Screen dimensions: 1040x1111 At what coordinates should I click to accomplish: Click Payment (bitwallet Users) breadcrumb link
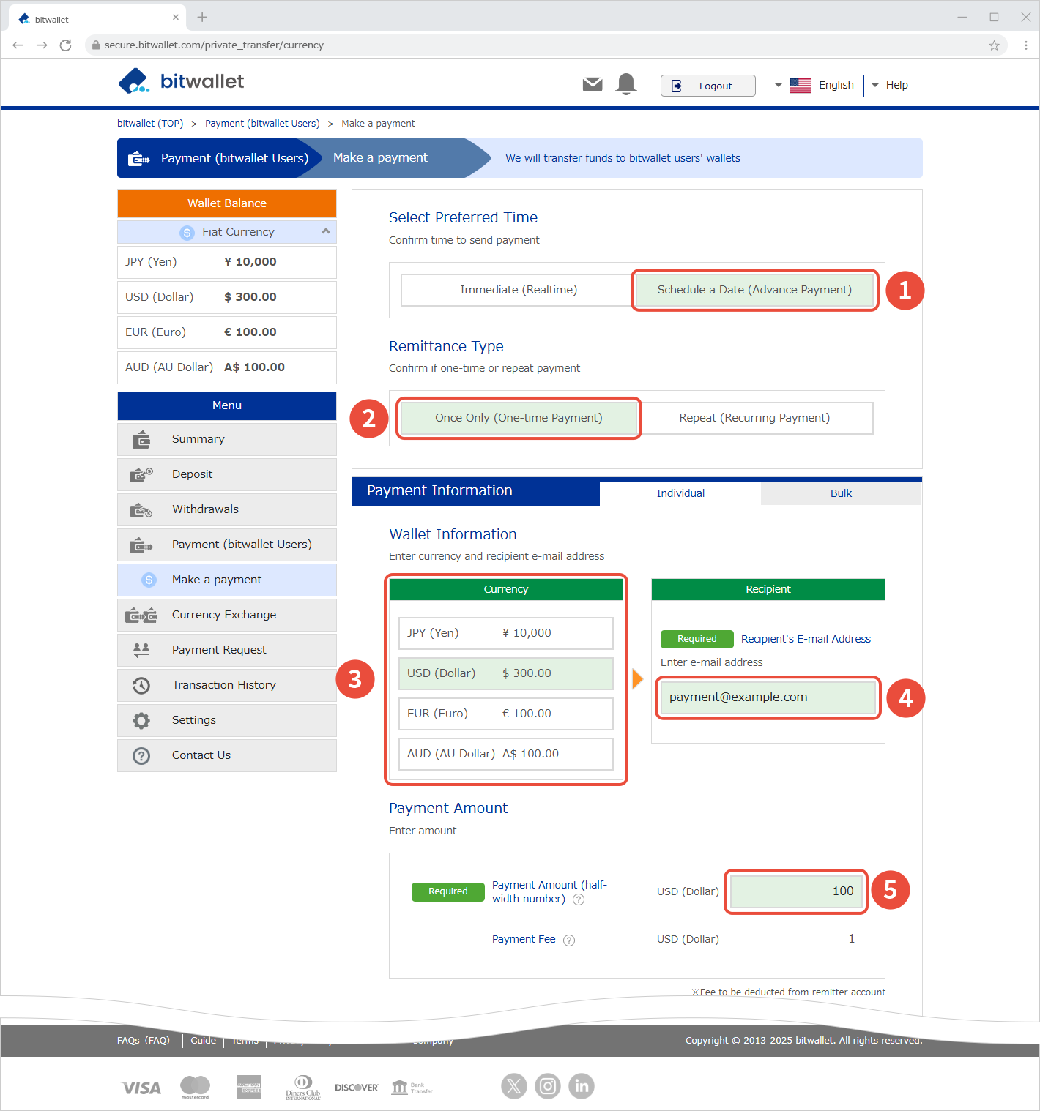pos(262,124)
